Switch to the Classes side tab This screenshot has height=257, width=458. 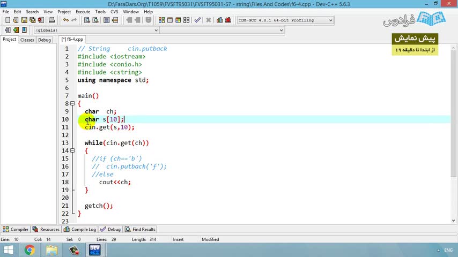(x=27, y=40)
